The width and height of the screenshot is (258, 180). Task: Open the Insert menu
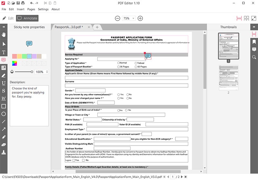coord(21,9)
